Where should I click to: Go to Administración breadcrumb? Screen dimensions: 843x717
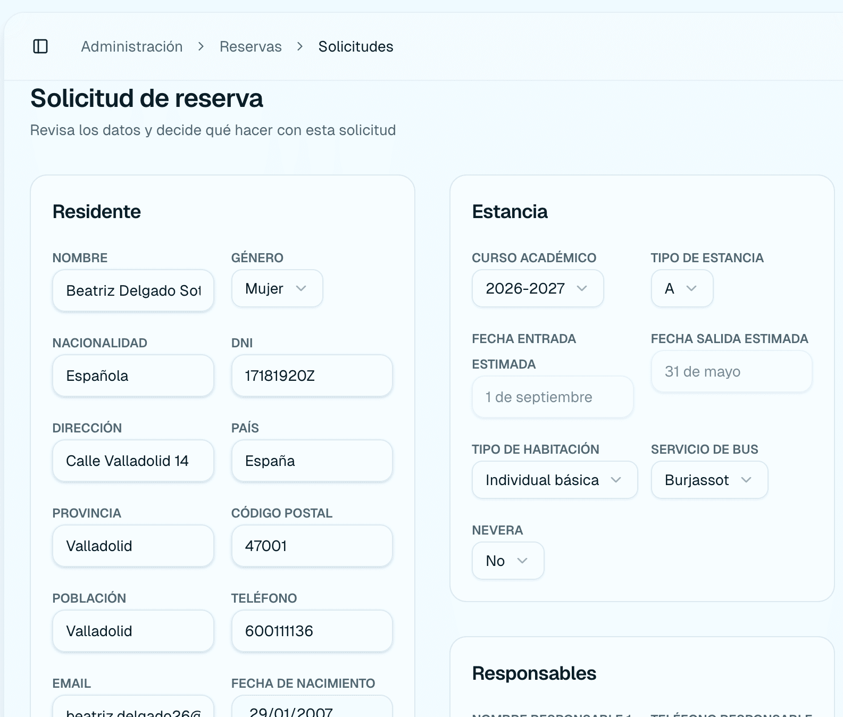(x=131, y=47)
